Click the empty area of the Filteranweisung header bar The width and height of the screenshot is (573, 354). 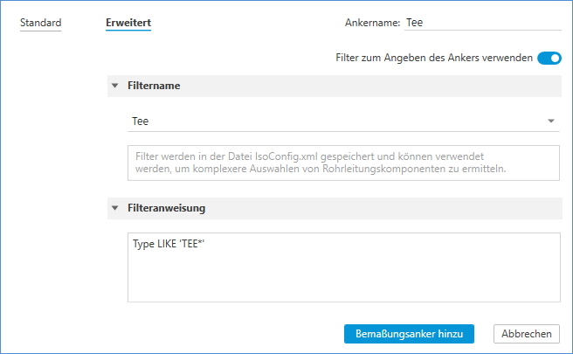tap(384, 209)
